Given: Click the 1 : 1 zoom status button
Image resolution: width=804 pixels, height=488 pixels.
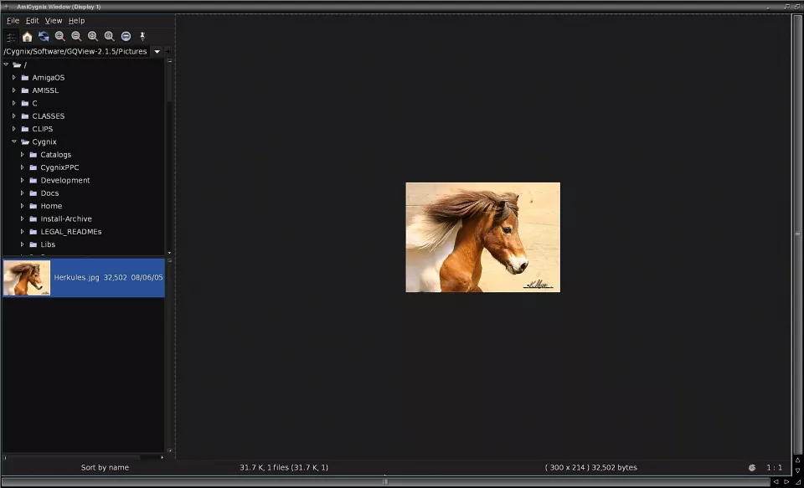Looking at the screenshot, I should 775,468.
